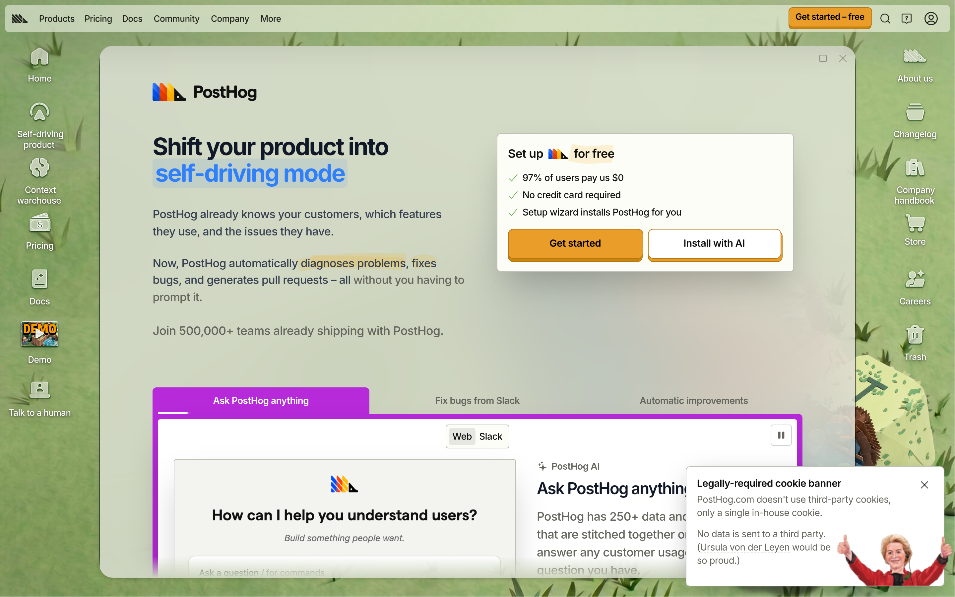This screenshot has width=955, height=597.
Task: Open the Company handbook desktop icon
Action: point(915,181)
